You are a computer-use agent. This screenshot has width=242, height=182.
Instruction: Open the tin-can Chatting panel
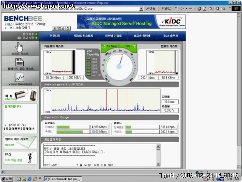click(x=20, y=95)
